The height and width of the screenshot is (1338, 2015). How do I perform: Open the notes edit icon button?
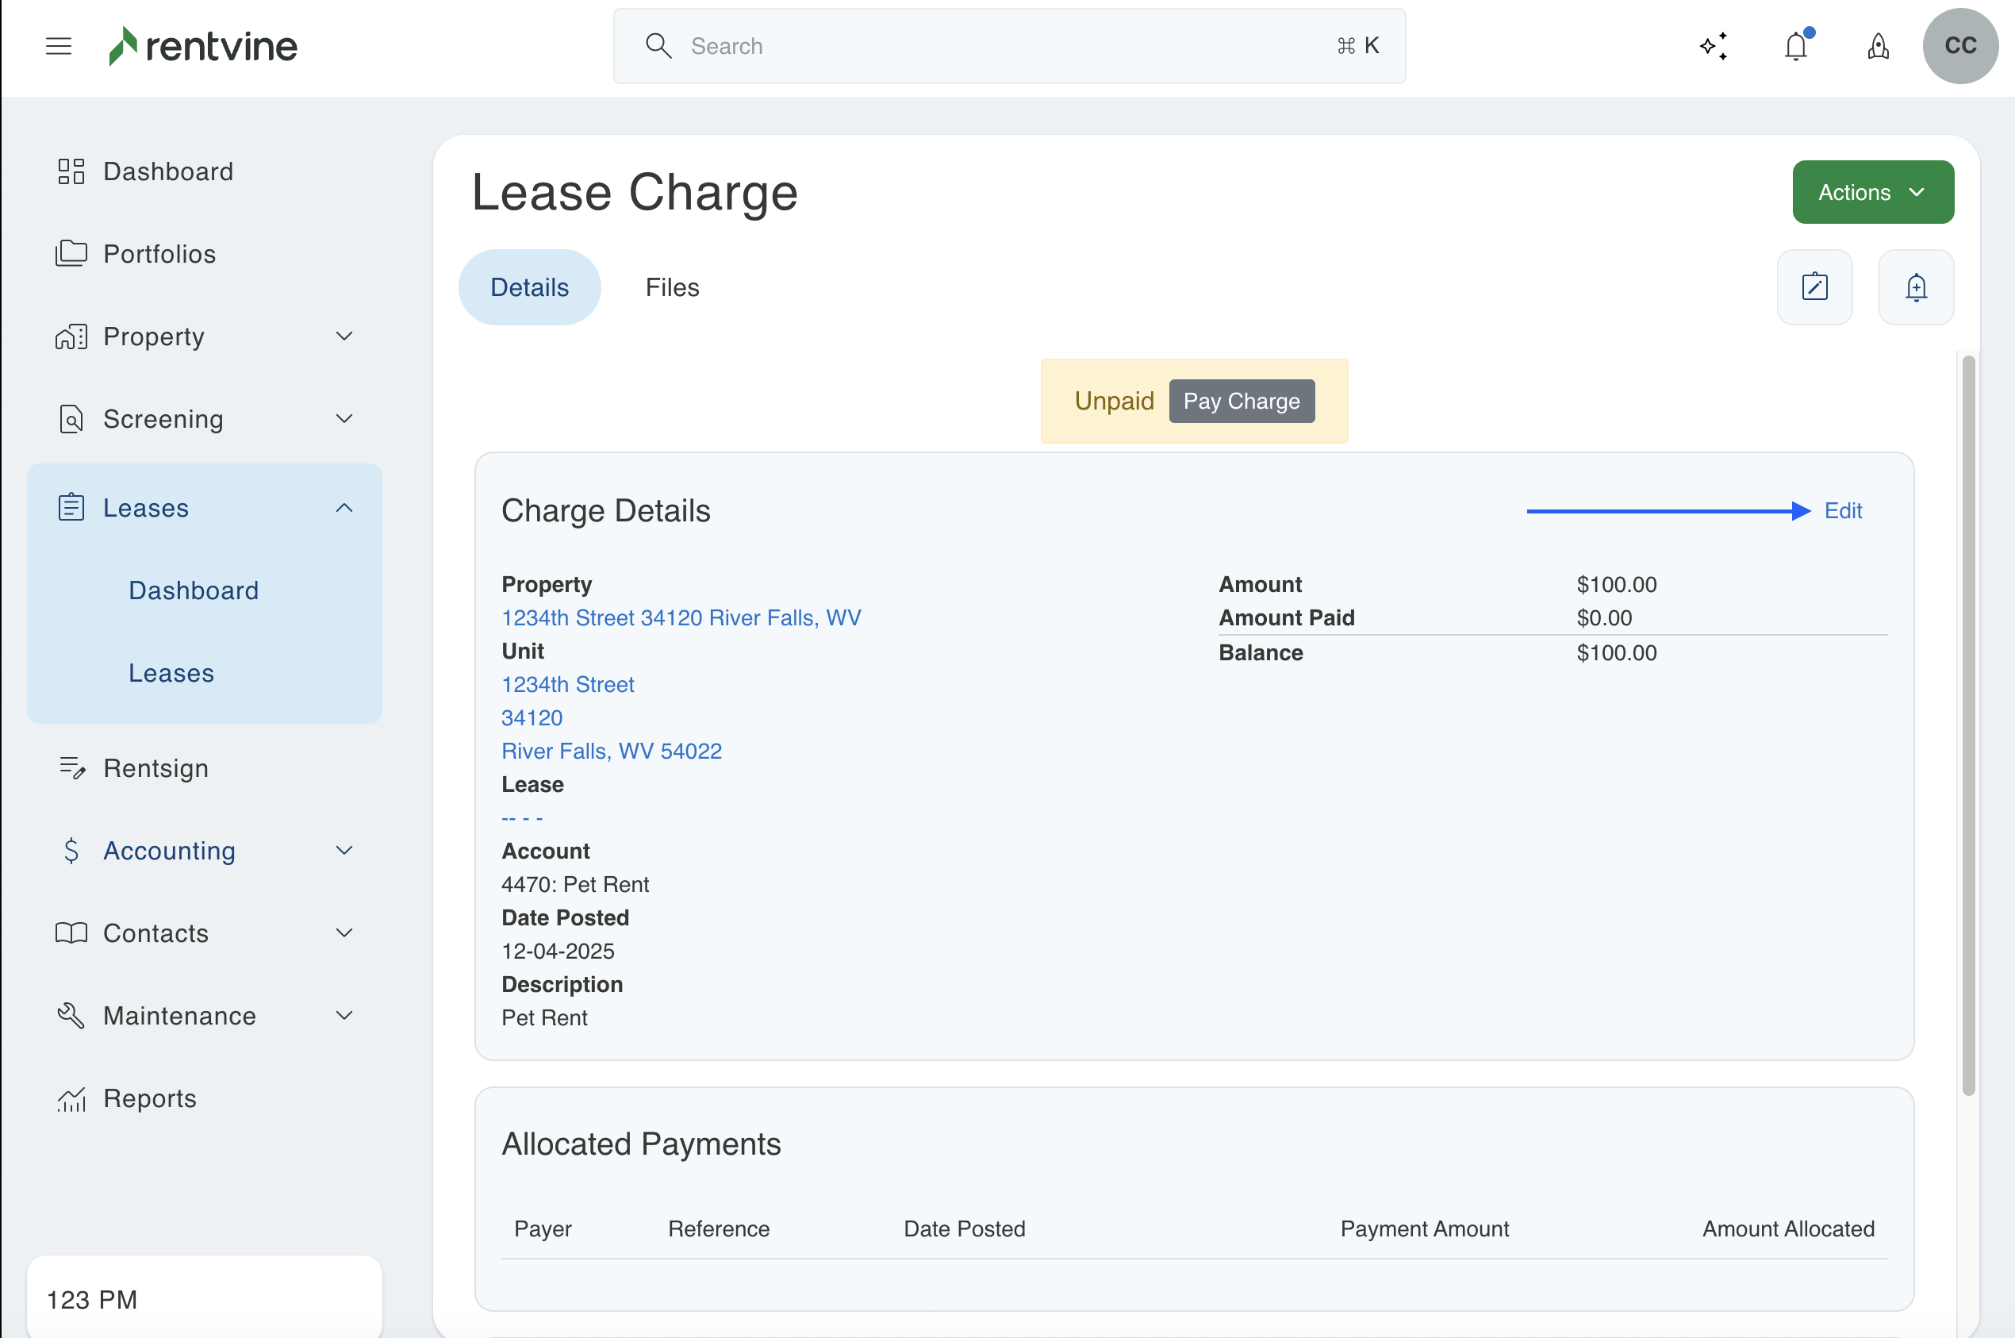(x=1813, y=287)
